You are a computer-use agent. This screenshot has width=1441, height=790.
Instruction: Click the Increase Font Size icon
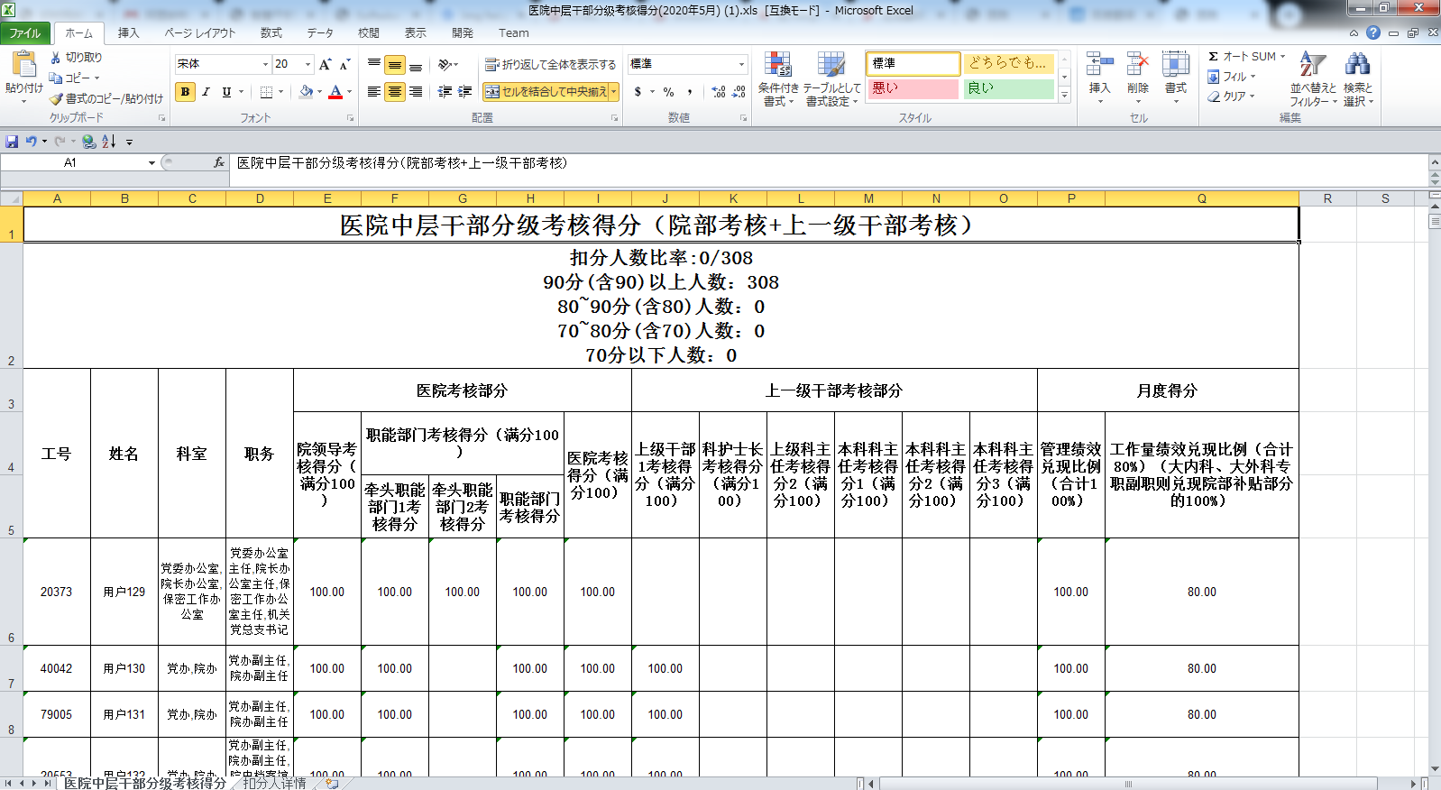coord(325,64)
